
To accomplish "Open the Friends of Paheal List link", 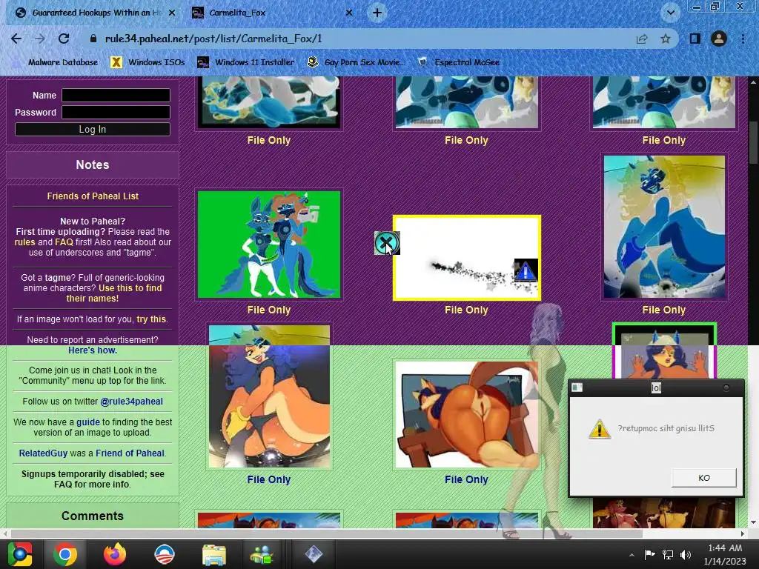I will pos(93,196).
